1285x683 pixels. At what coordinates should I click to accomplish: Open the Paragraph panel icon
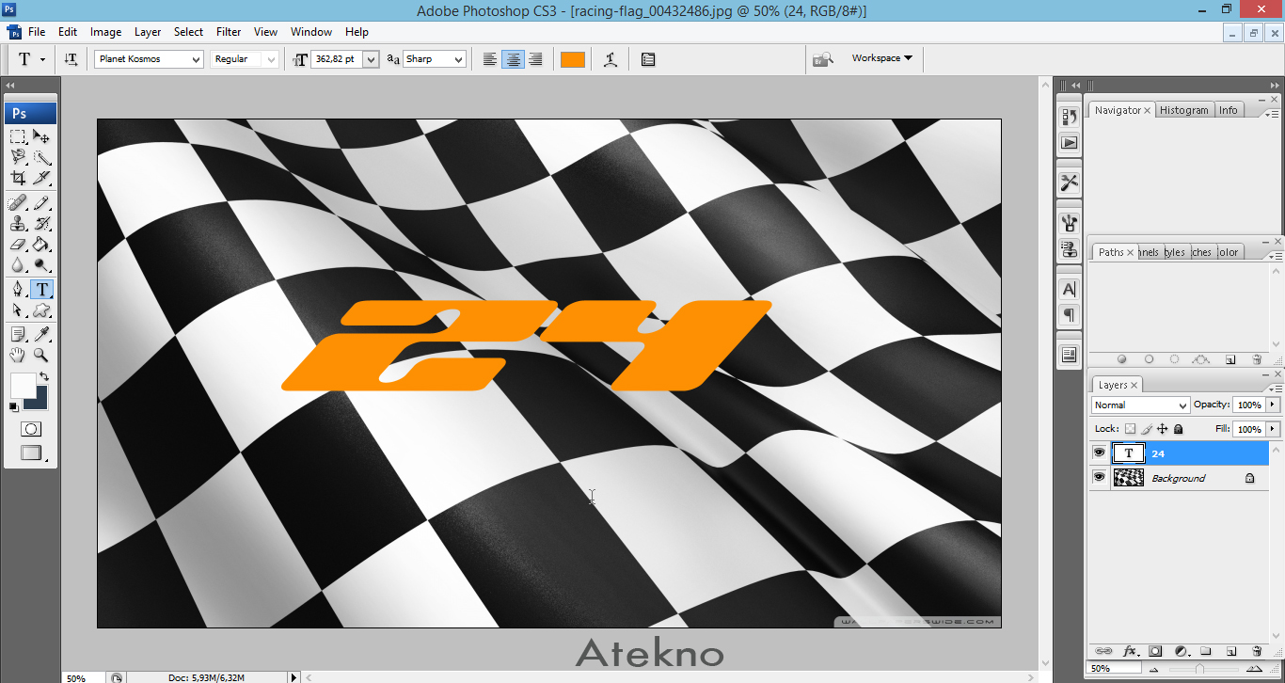(x=1069, y=315)
